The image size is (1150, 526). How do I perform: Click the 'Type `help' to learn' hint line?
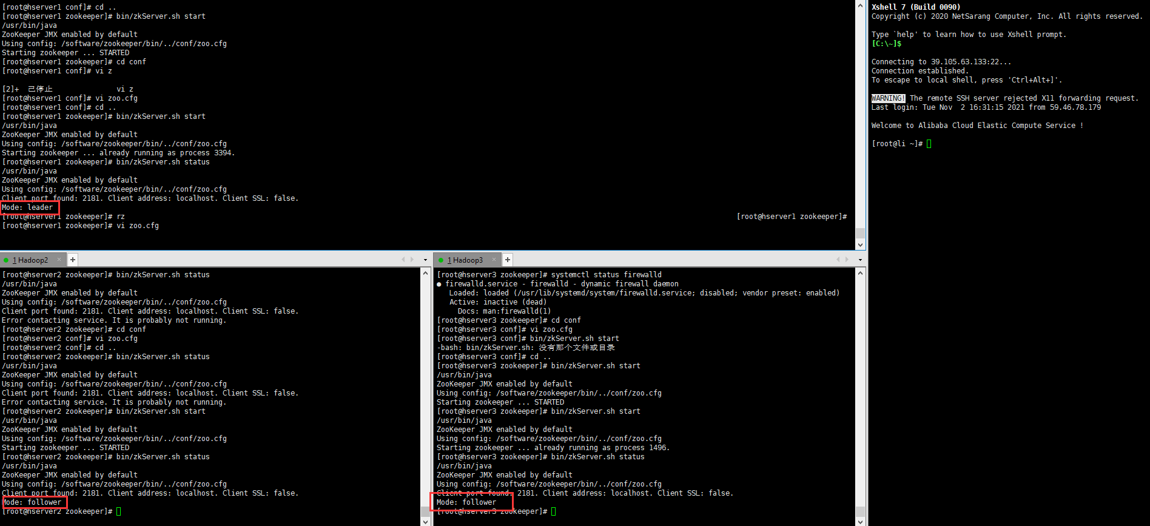pos(969,35)
